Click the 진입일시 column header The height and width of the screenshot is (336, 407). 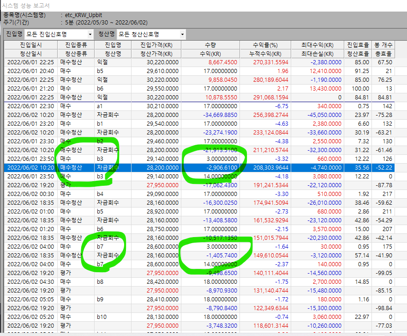tap(31, 45)
